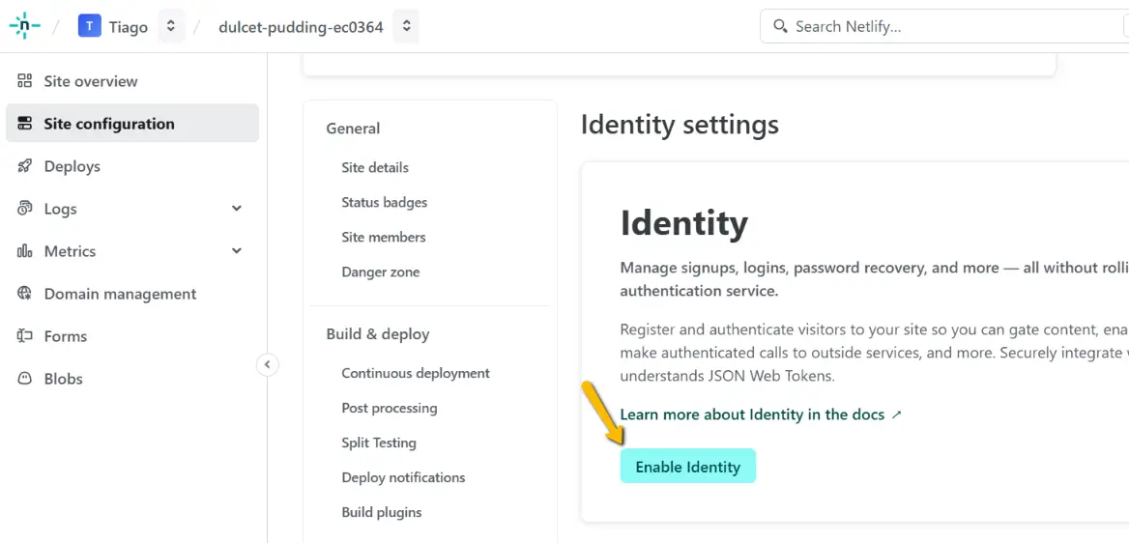Expand the Logs chevron
This screenshot has width=1129, height=543.
pyautogui.click(x=237, y=209)
